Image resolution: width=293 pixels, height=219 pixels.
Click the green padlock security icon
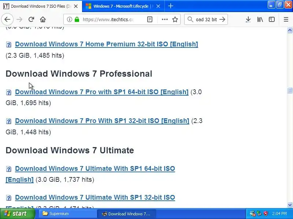click(x=77, y=19)
